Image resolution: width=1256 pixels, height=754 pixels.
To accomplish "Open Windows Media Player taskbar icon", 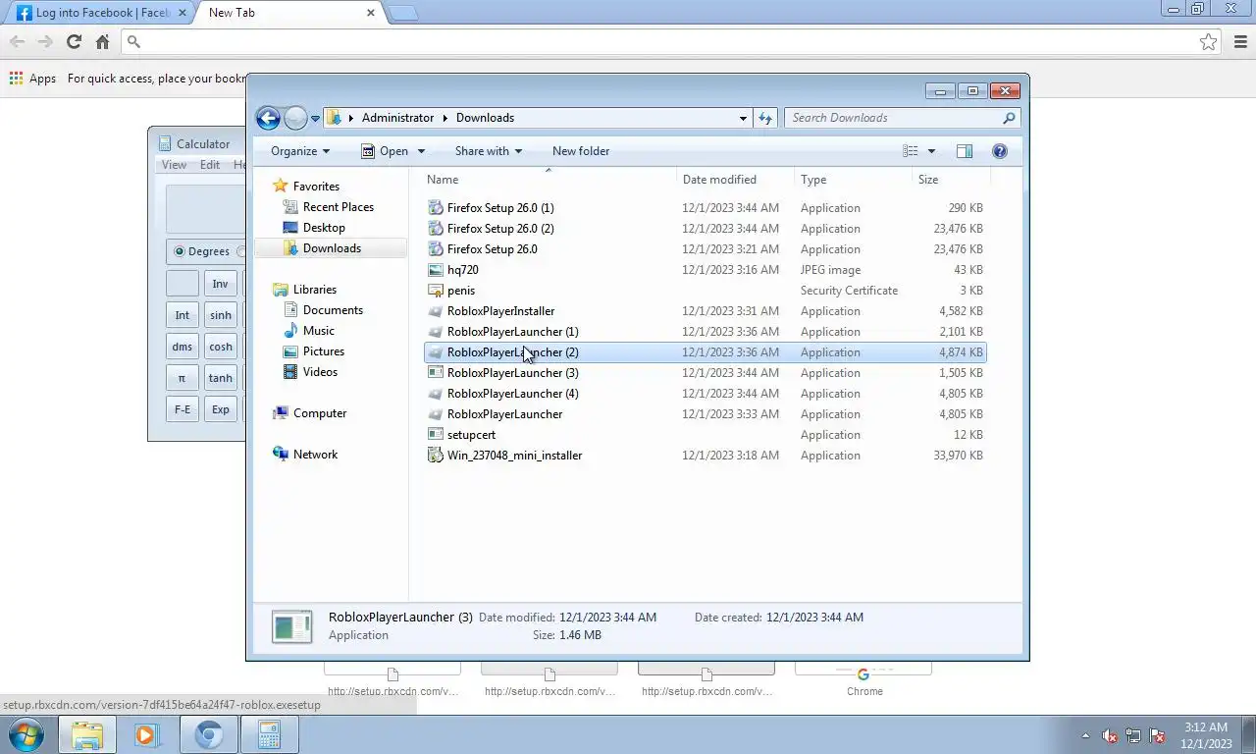I will coord(146,734).
